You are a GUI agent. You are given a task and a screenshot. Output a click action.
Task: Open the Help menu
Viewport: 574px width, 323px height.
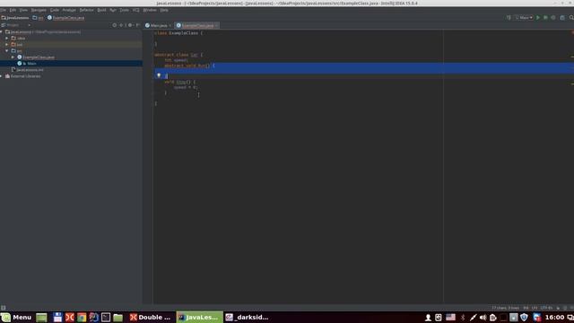click(x=164, y=10)
